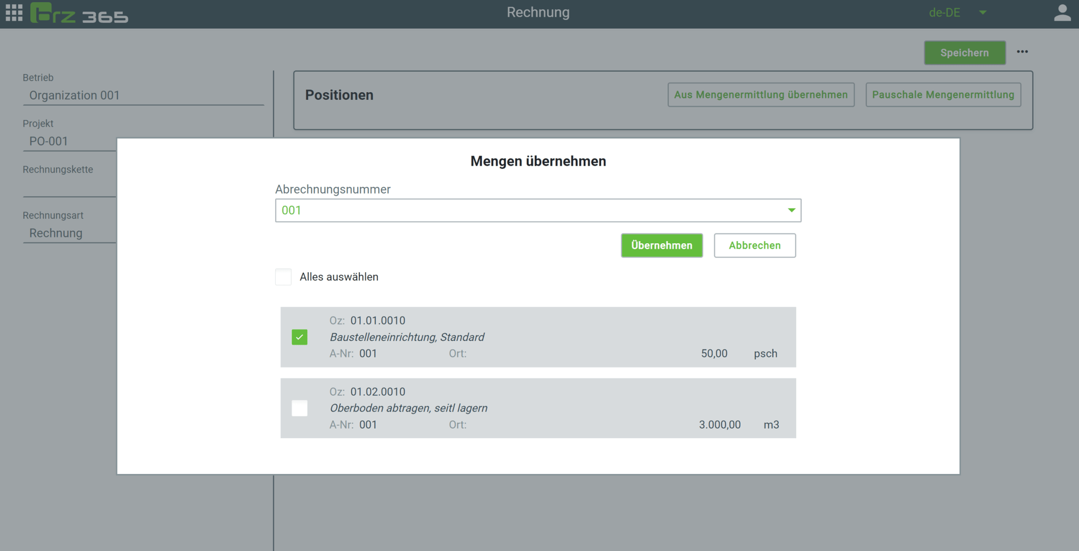Image resolution: width=1079 pixels, height=551 pixels.
Task: Open the Abrechnungsnummer 001 dropdown
Action: pyautogui.click(x=538, y=210)
